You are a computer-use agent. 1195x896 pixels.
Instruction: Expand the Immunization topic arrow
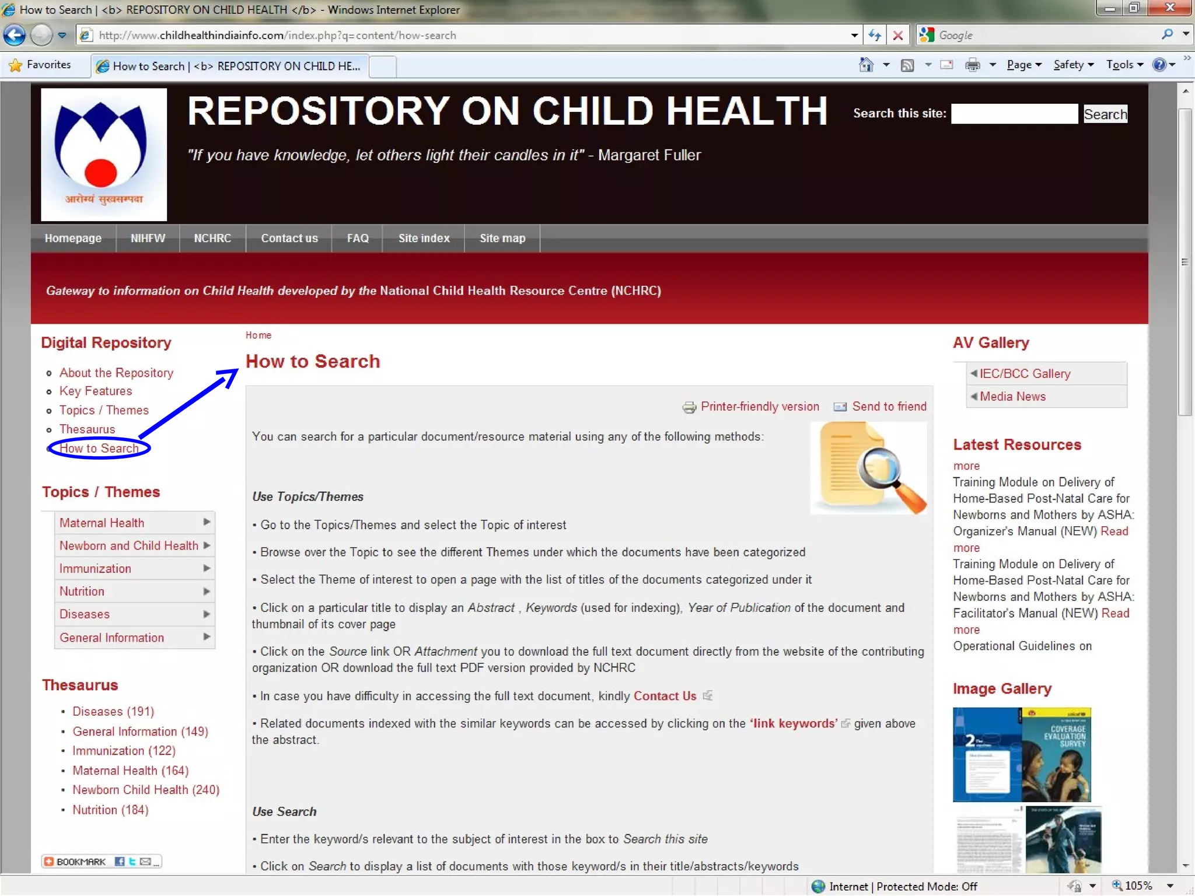point(207,568)
